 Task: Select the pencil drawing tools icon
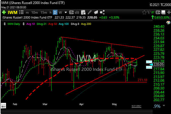click(90, 12)
